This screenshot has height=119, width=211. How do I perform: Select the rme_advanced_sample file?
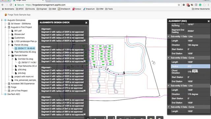pyautogui.click(x=25, y=80)
